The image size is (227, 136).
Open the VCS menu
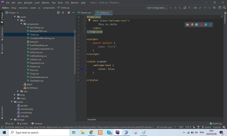click(67, 2)
